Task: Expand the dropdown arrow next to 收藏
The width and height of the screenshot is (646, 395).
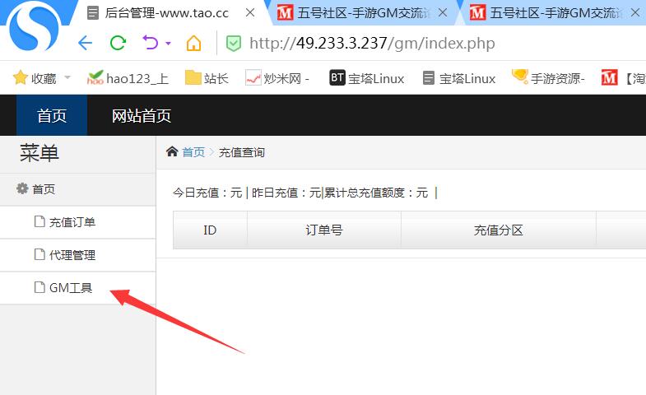Action: click(67, 78)
